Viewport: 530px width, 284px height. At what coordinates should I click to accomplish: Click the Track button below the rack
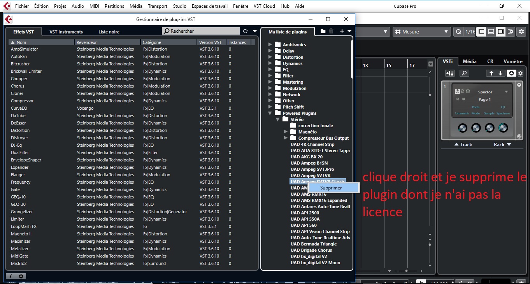click(463, 144)
